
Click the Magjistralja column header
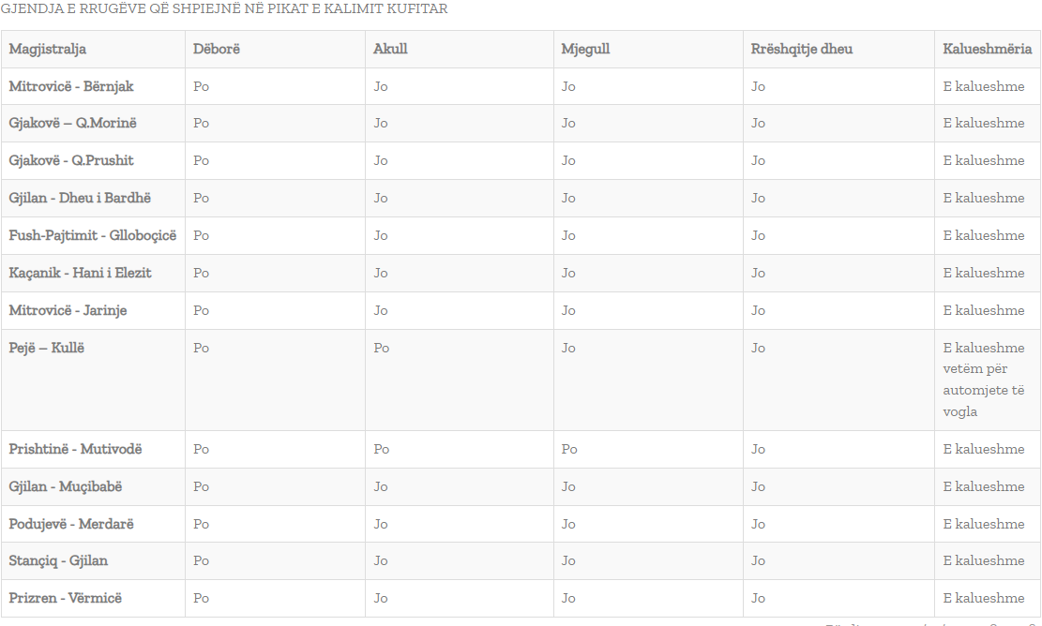tap(48, 49)
